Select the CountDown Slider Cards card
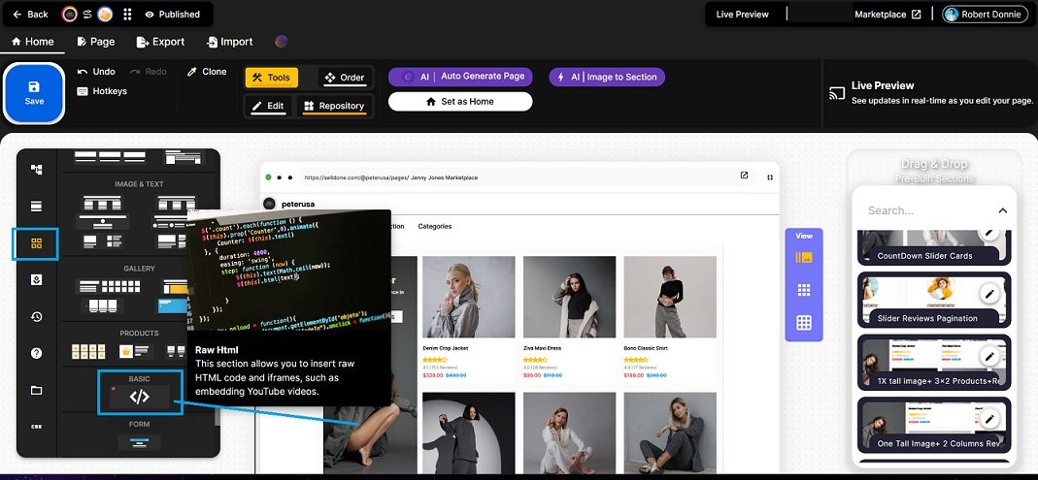 click(x=934, y=246)
